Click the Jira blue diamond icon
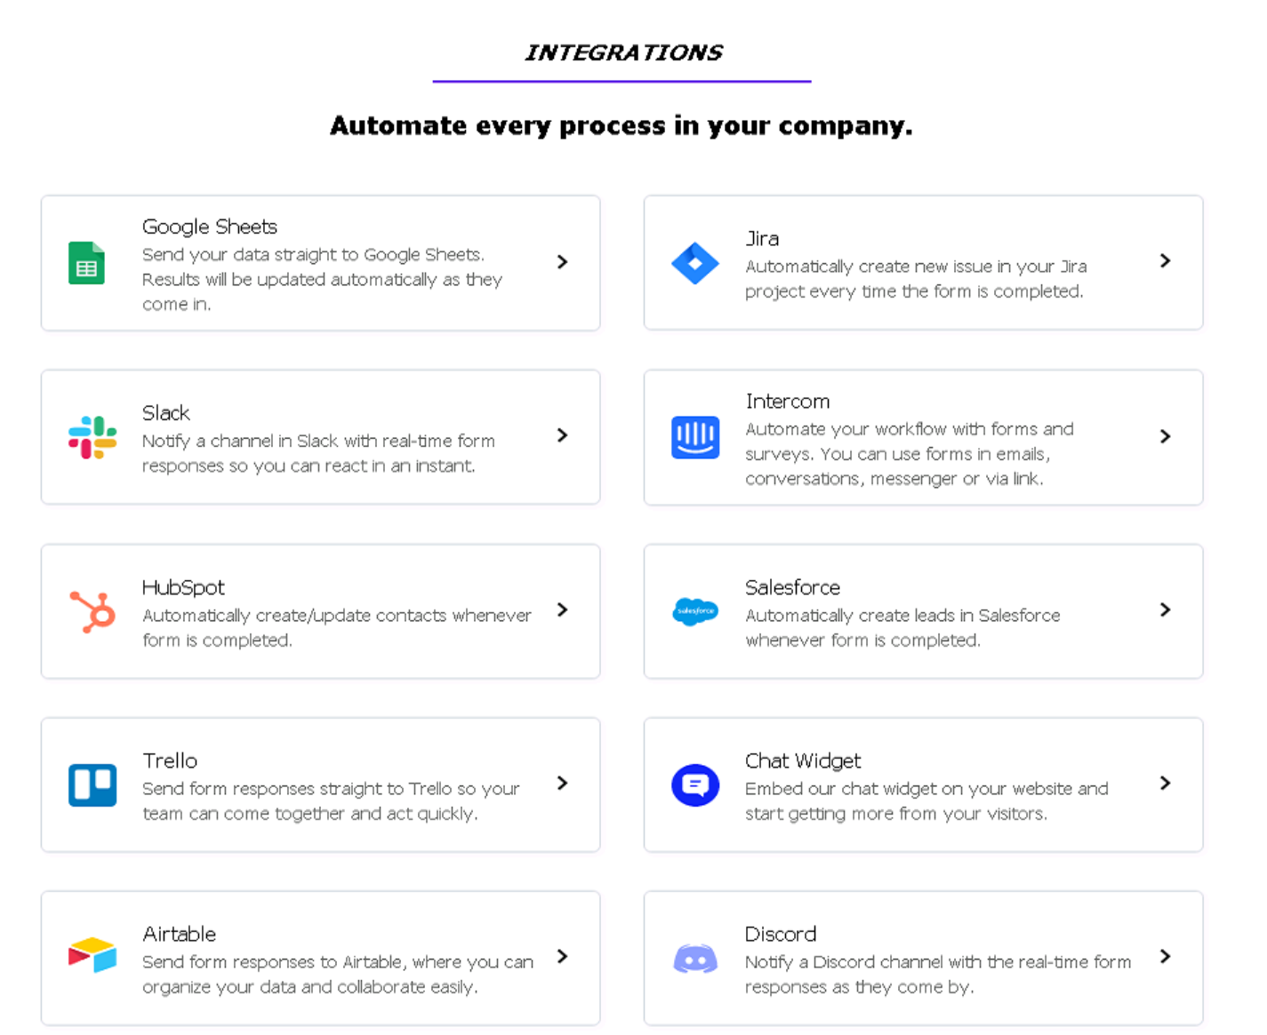 click(x=695, y=263)
